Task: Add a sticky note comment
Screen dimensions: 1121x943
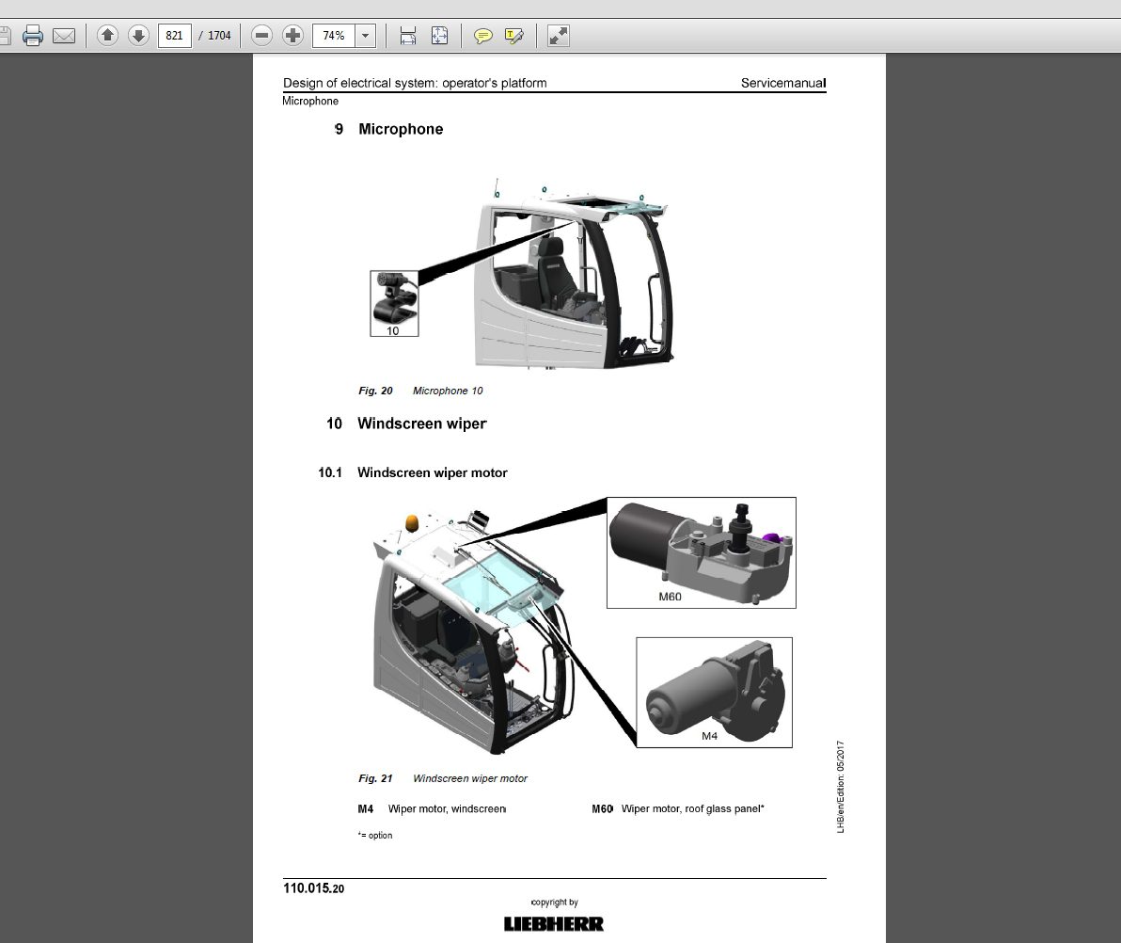Action: [x=483, y=35]
